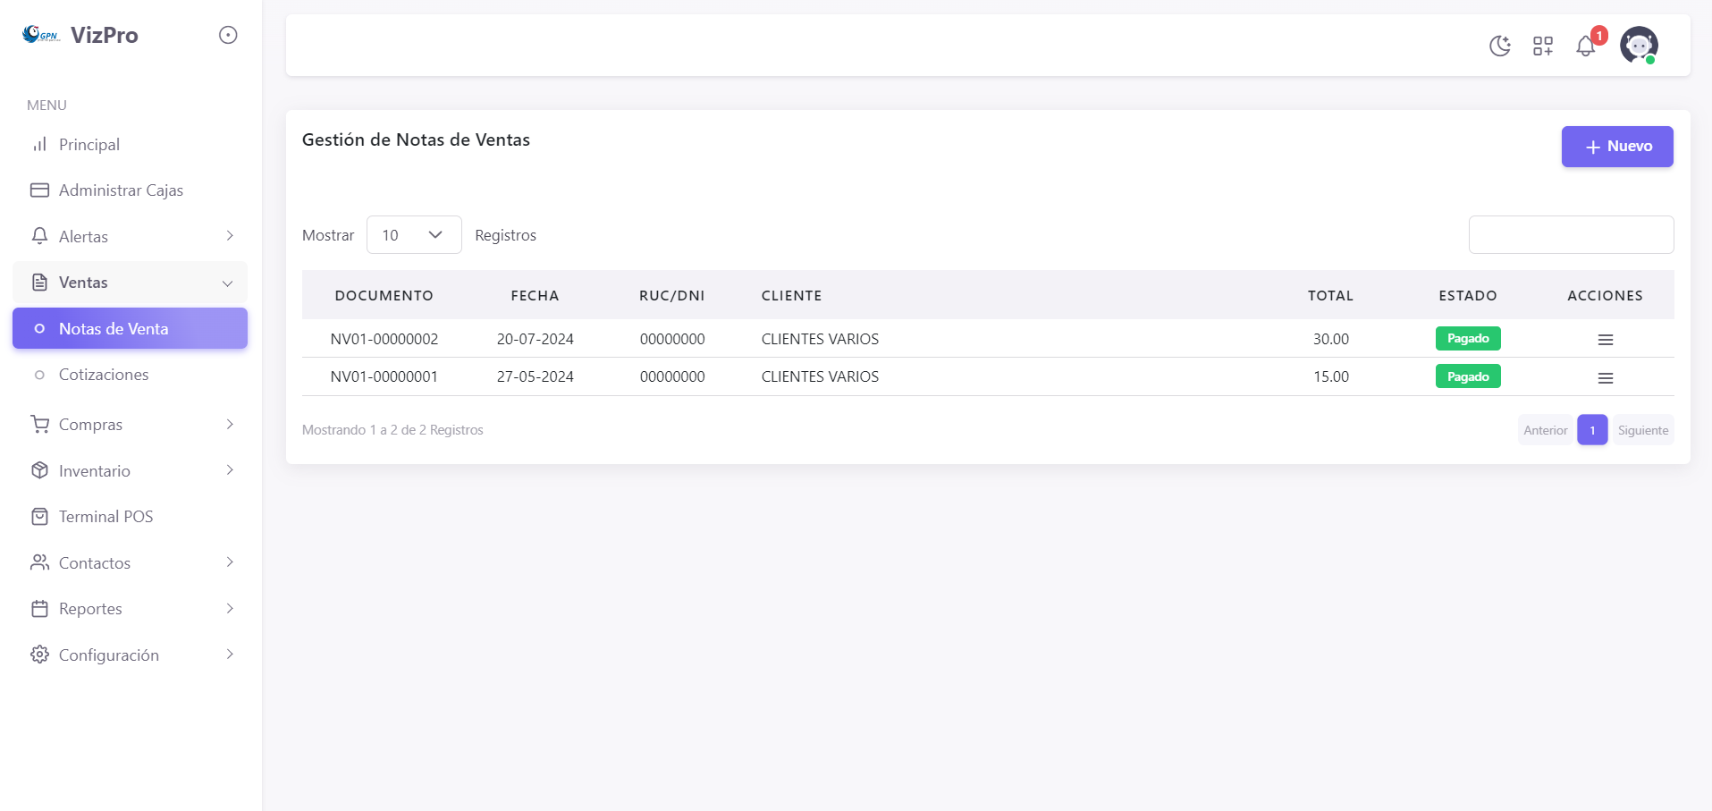Go to Administrar Cajas

[121, 190]
